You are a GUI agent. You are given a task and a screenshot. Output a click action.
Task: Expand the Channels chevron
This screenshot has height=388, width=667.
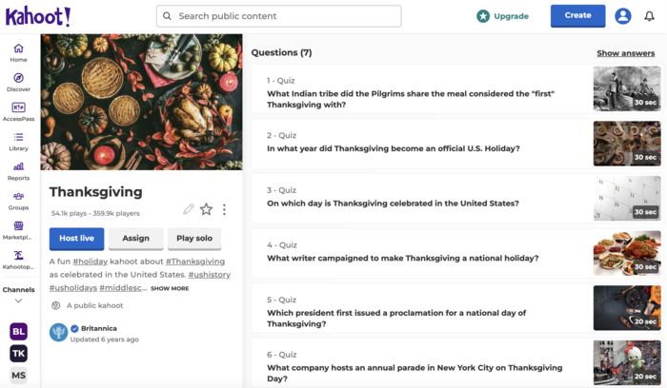point(18,301)
